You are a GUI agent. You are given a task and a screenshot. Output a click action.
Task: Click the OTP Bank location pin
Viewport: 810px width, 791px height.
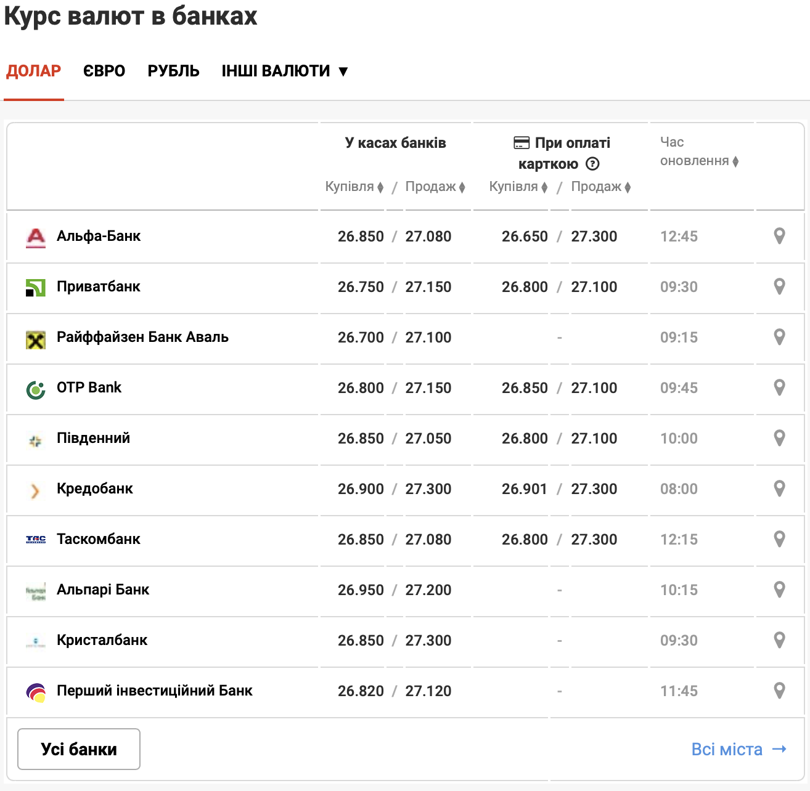point(779,387)
